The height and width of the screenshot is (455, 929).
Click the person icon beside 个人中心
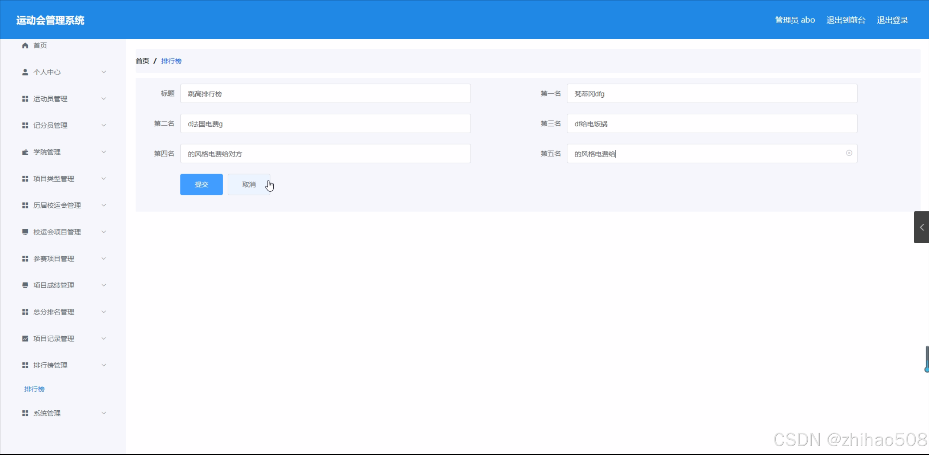(x=25, y=72)
